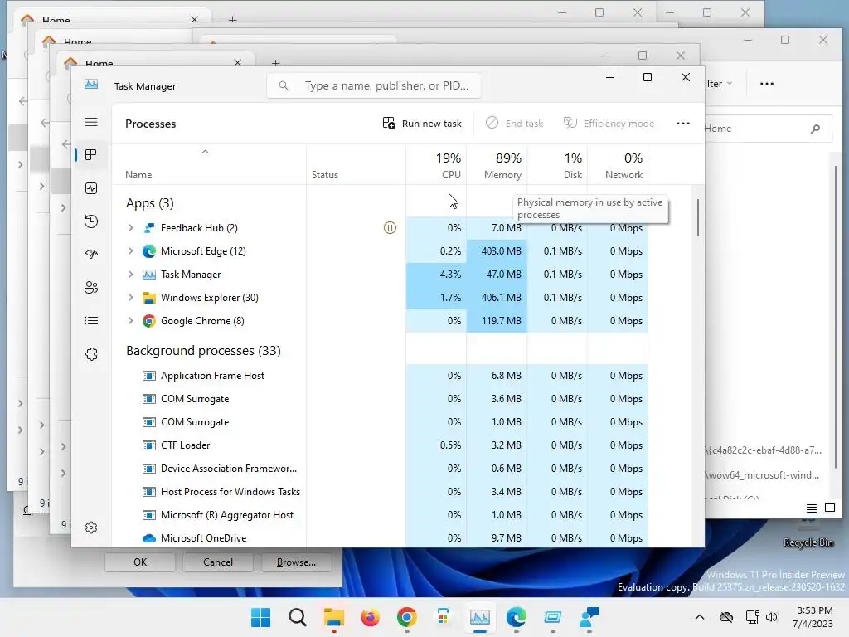This screenshot has height=637, width=849.
Task: Open File Explorer from the taskbar
Action: [334, 617]
